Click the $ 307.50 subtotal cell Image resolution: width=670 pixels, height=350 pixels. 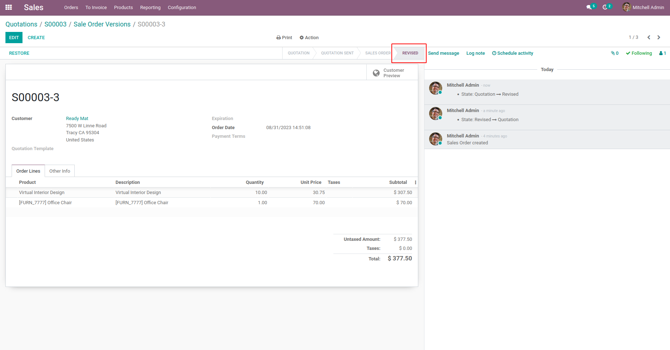pos(403,193)
